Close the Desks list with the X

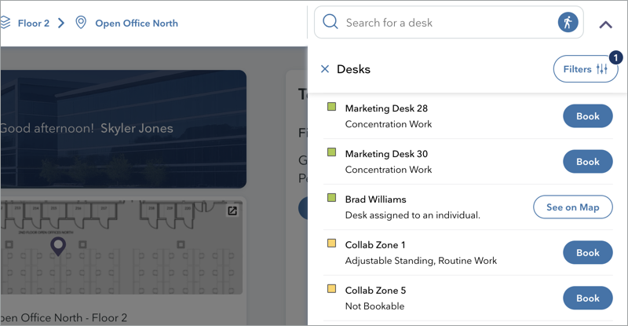325,69
